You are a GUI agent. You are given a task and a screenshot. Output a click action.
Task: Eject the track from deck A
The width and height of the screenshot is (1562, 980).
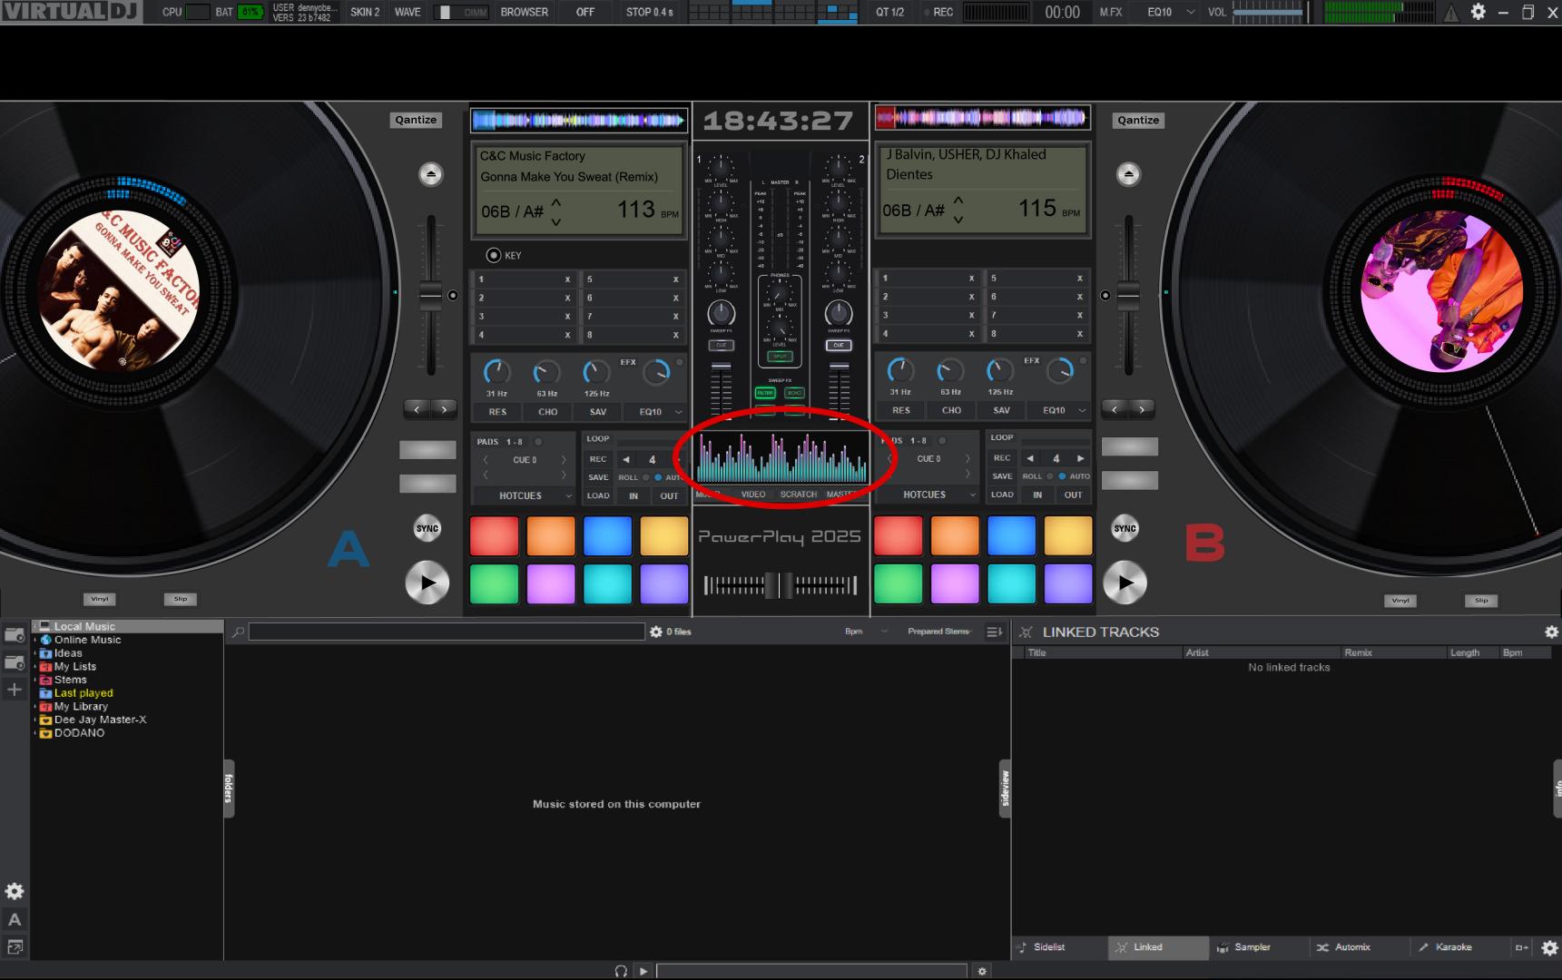(431, 174)
